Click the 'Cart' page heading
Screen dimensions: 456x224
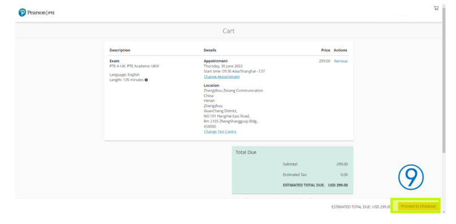229,31
